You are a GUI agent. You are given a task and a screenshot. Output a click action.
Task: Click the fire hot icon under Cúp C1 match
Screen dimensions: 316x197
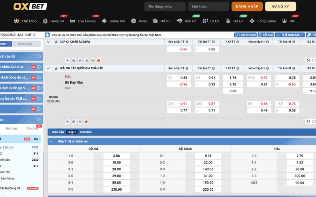(x=99, y=60)
